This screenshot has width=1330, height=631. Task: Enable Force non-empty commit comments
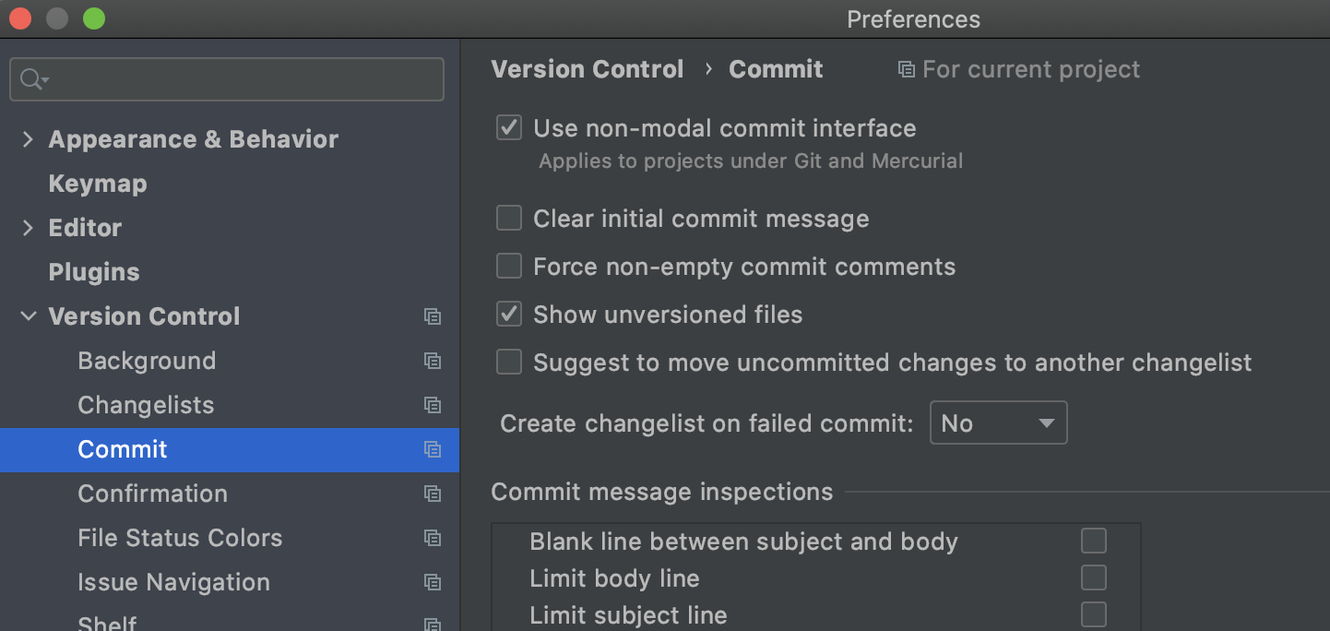coord(509,267)
